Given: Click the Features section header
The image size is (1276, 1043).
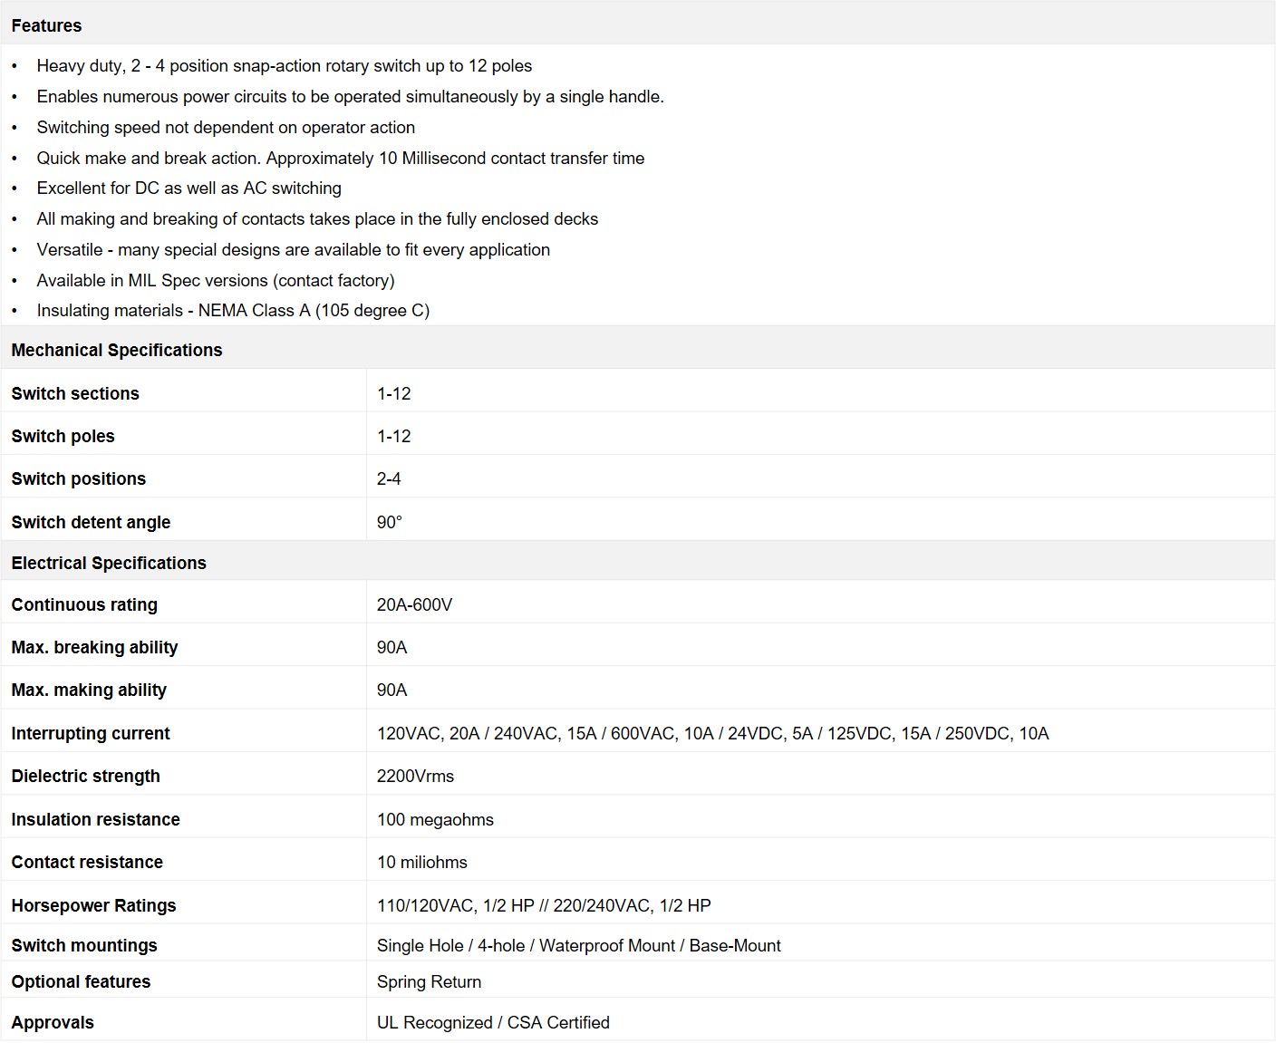Looking at the screenshot, I should click(x=46, y=25).
